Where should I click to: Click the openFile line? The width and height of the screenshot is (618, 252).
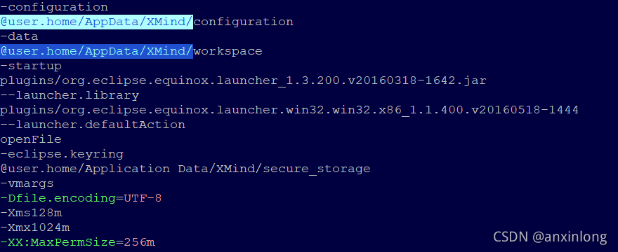click(31, 139)
